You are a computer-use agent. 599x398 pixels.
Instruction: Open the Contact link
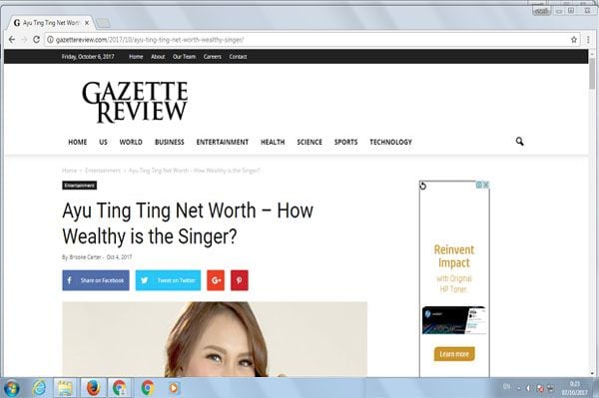[x=238, y=57]
